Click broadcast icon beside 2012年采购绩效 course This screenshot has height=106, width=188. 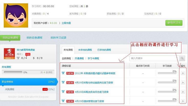point(63,73)
